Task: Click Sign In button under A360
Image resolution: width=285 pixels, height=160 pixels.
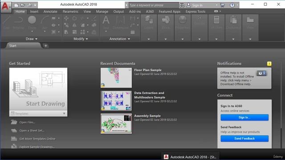Action: click(x=244, y=117)
